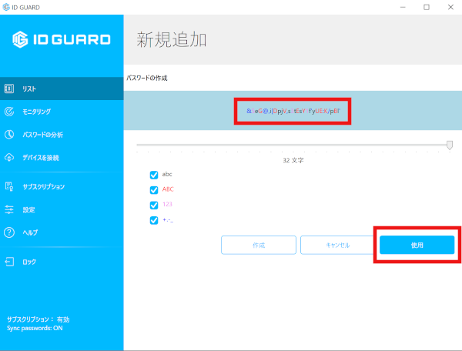Screen dimensions: 462x351
Task: Uncheck the uppercase ABC checkbox
Action: (x=154, y=190)
